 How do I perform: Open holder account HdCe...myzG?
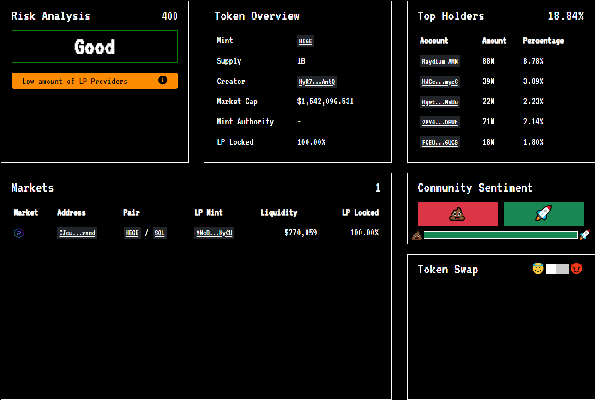[x=440, y=82]
